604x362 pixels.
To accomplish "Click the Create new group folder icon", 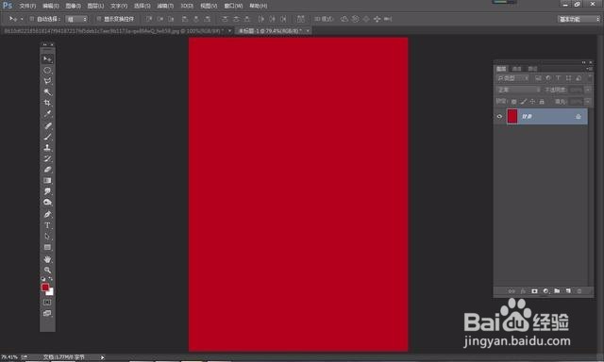I will 557,291.
